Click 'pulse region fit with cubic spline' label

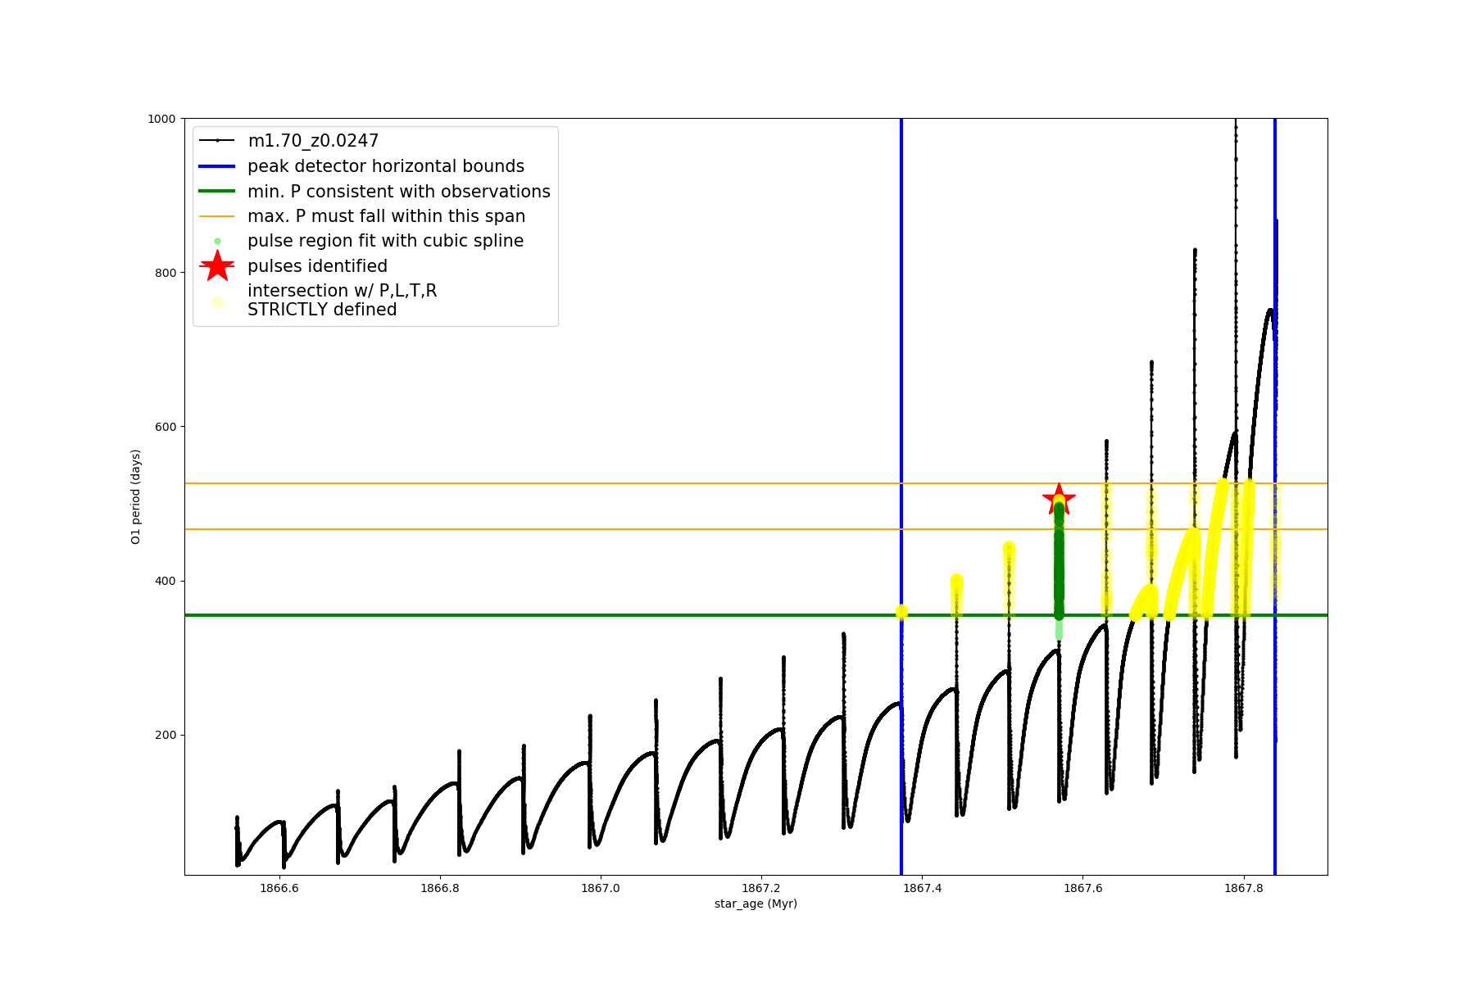(x=385, y=241)
